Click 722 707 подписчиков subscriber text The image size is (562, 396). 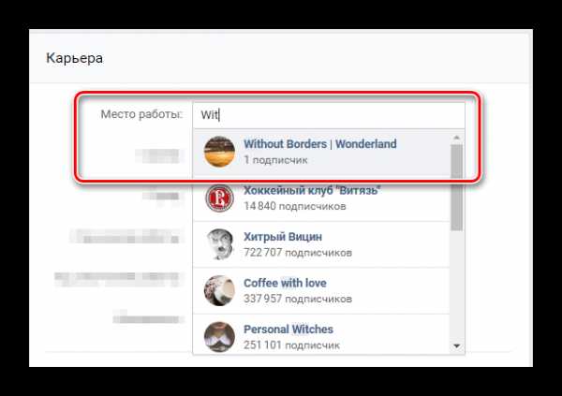tap(298, 253)
